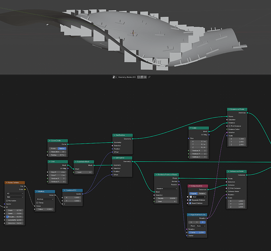Uncheck Reset Children in Collection Info
Viewport: 271px width, 251px height.
(190, 203)
